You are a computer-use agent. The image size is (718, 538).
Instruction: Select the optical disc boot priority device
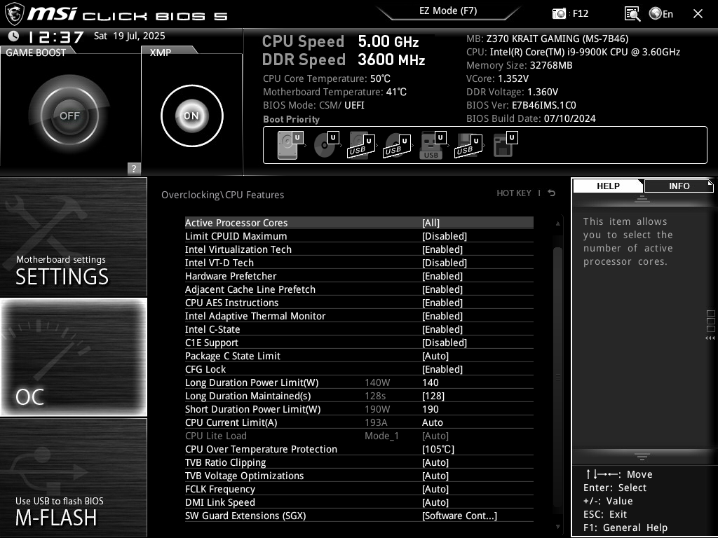tap(326, 145)
